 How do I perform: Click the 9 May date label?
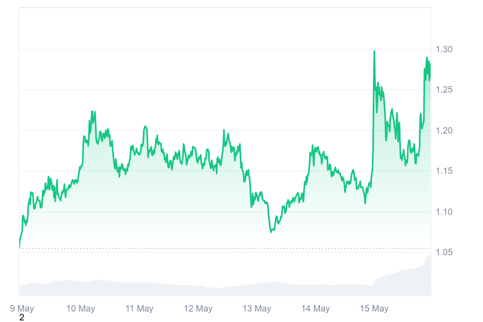(x=22, y=309)
